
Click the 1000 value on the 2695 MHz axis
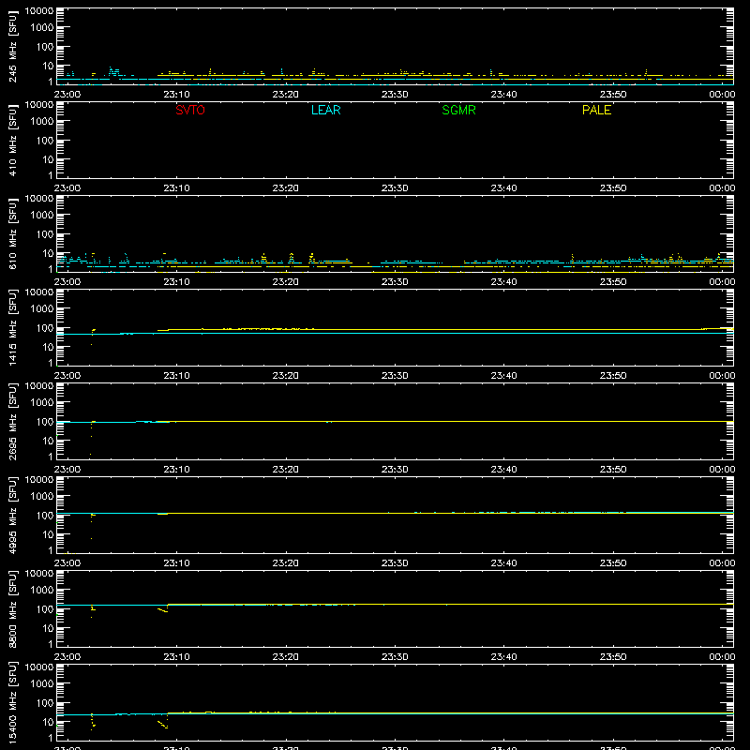click(42, 403)
